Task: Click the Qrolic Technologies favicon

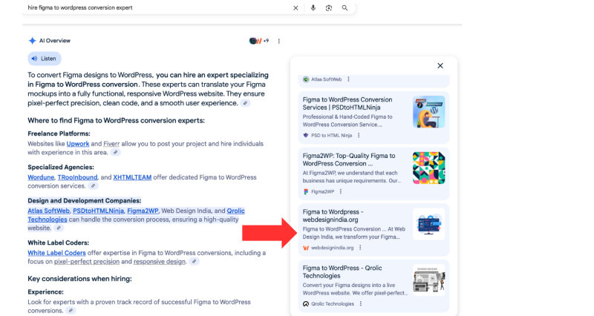Action: coord(306,304)
